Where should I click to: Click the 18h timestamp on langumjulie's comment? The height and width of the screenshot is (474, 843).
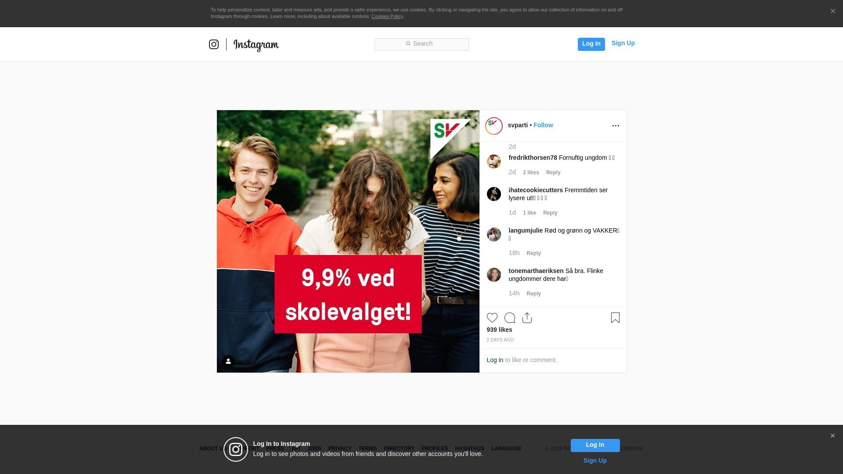[514, 253]
